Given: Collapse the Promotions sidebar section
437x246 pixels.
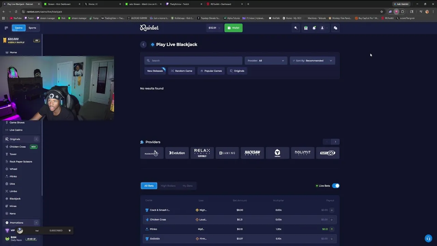Looking at the screenshot, I should coord(36,223).
